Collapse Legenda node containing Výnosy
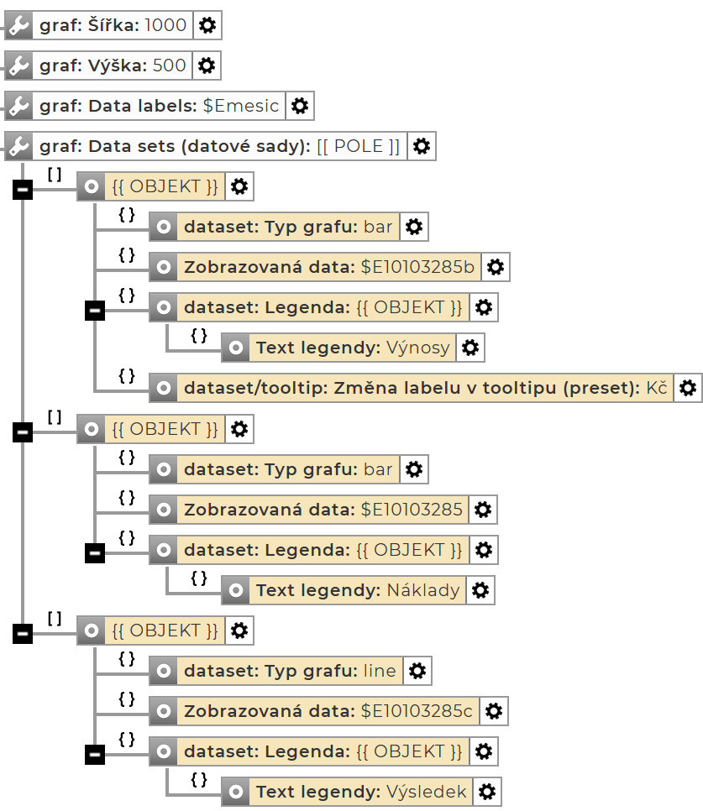 pyautogui.click(x=95, y=311)
